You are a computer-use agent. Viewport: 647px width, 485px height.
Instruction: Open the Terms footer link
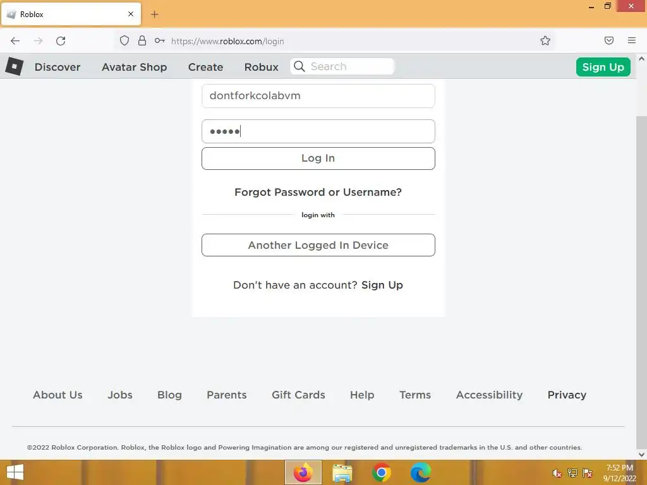[415, 395]
